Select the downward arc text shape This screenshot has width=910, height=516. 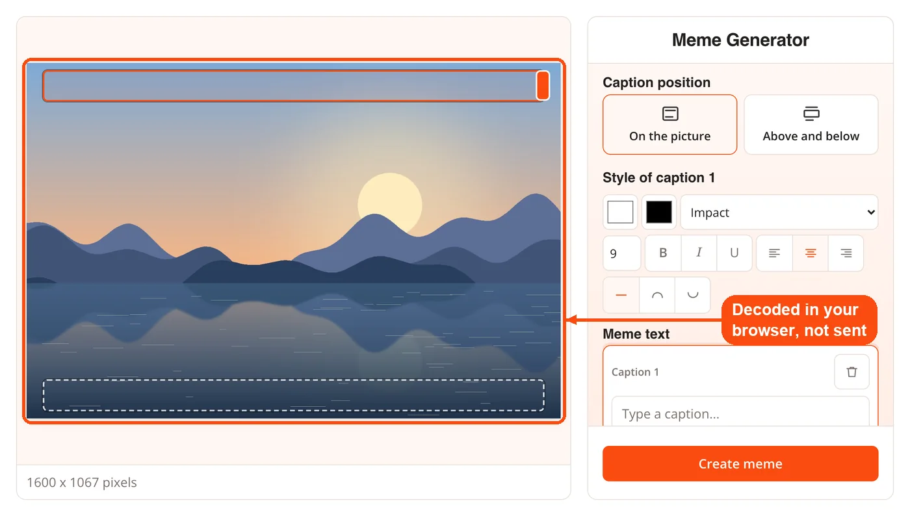(x=693, y=295)
